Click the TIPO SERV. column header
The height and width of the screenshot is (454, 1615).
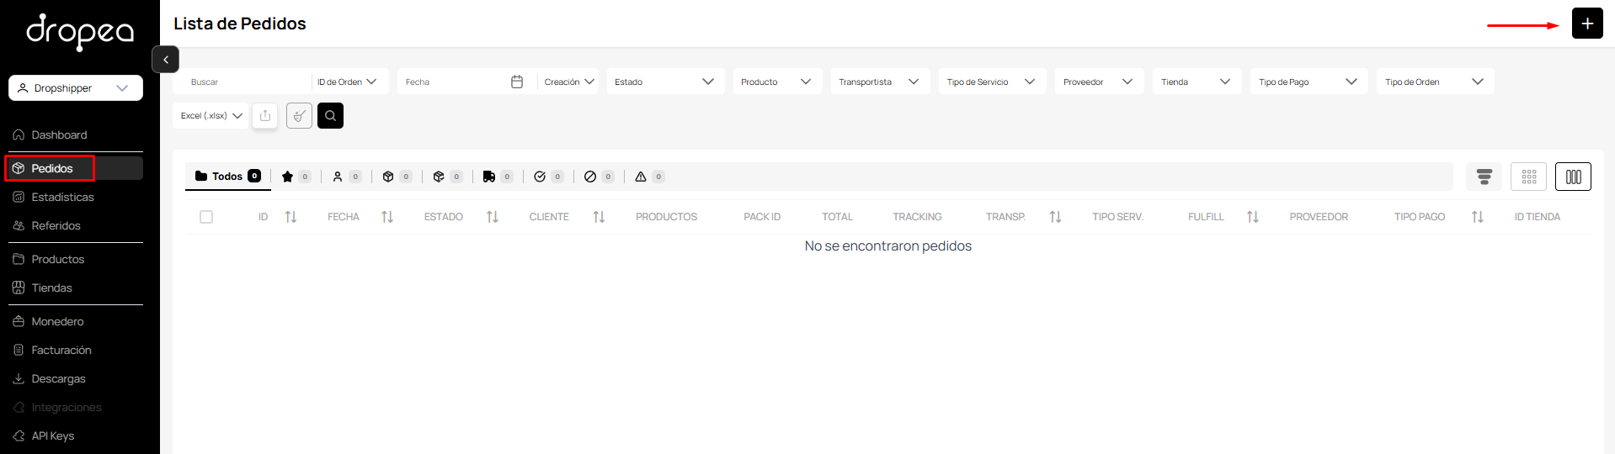click(1117, 217)
